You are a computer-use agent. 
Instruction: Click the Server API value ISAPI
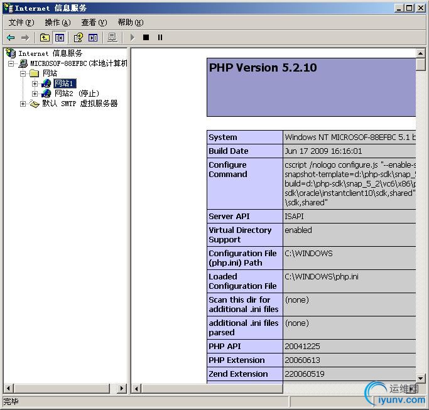coord(294,217)
